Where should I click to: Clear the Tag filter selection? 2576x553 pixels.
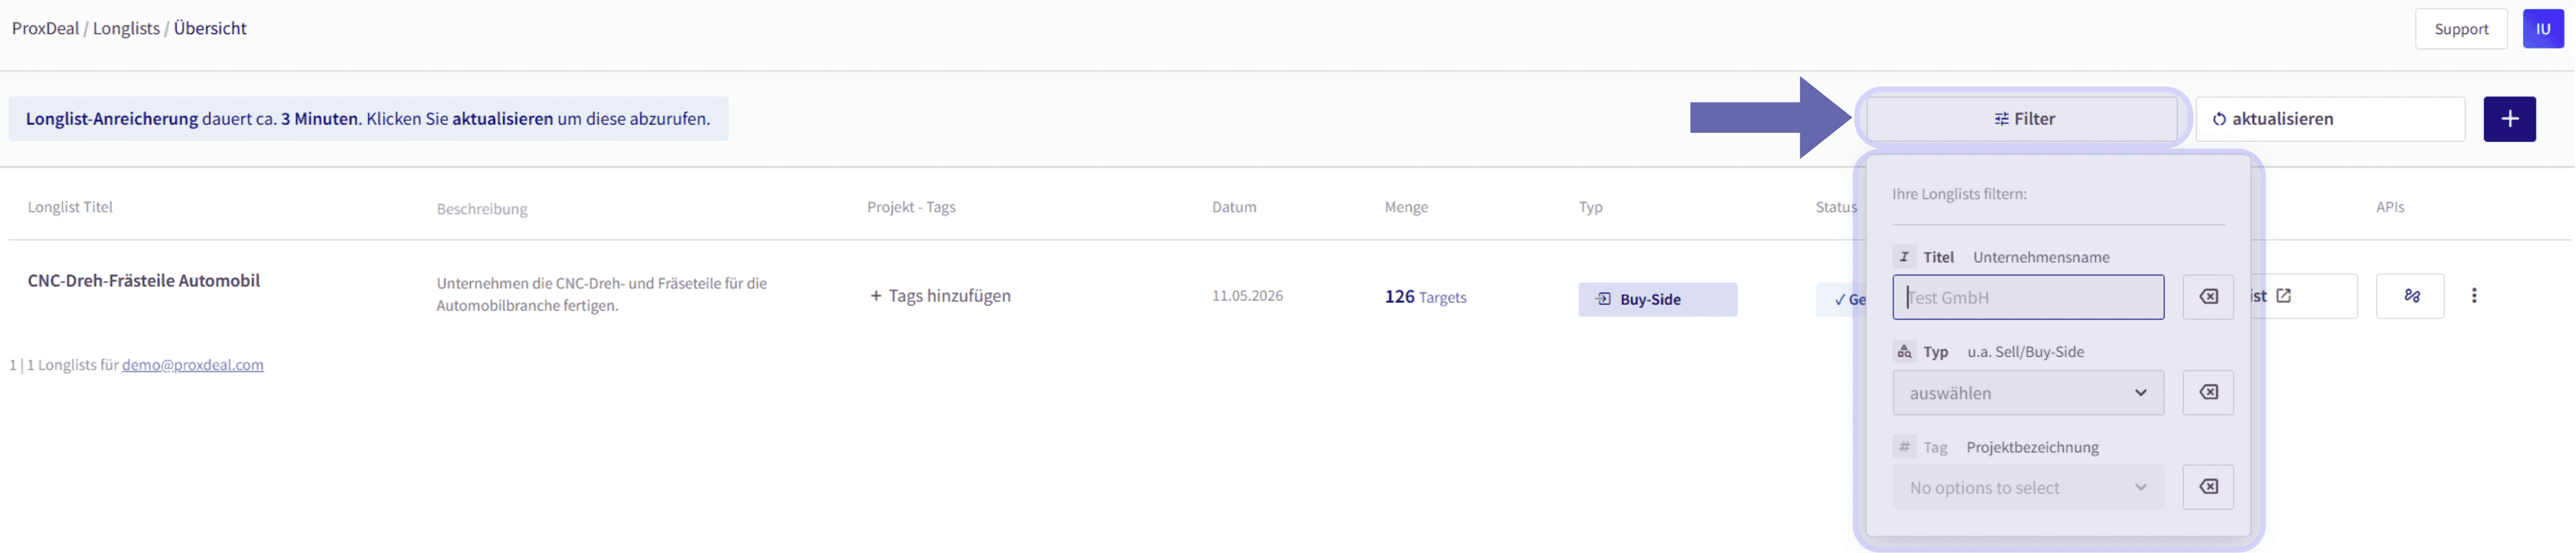point(2207,487)
